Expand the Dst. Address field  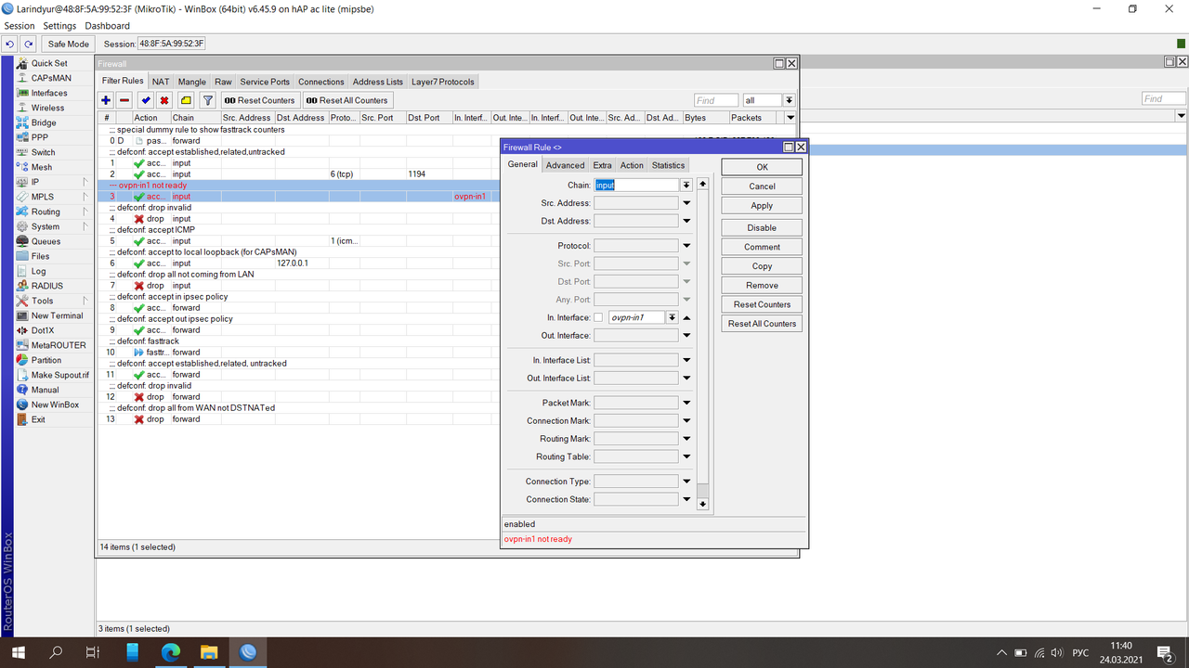686,222
